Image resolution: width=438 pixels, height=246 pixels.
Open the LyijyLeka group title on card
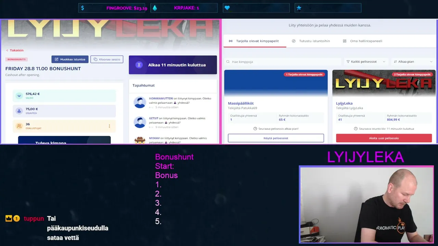point(344,103)
